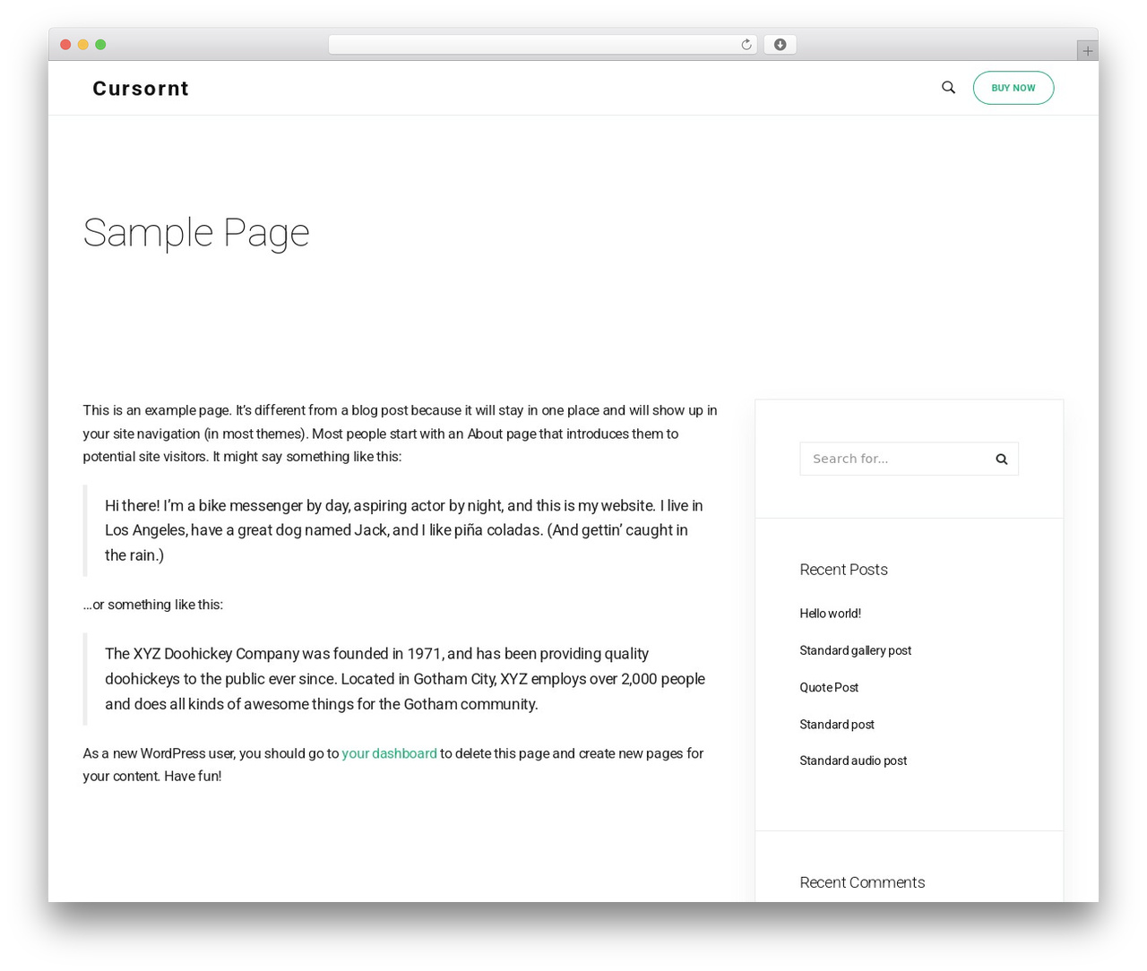
Task: Minimize the window with the yellow button
Action: point(83,45)
